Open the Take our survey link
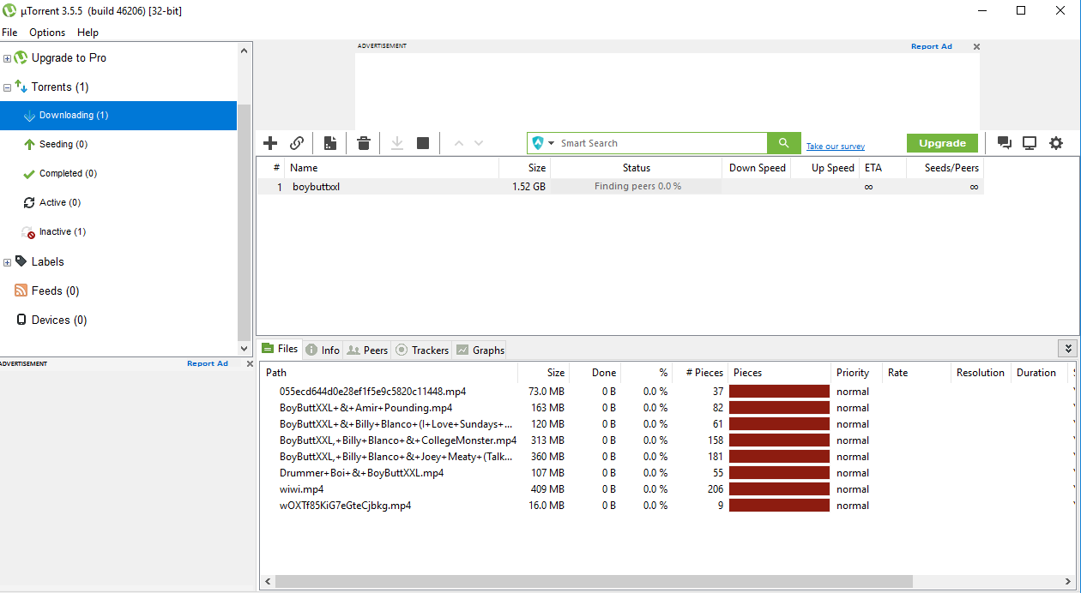The image size is (1081, 593). coord(835,146)
